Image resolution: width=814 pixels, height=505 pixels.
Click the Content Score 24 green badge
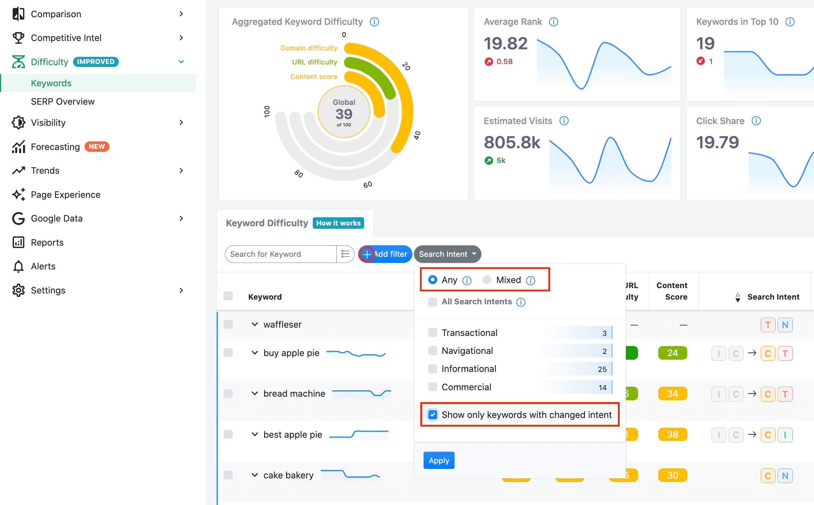672,353
